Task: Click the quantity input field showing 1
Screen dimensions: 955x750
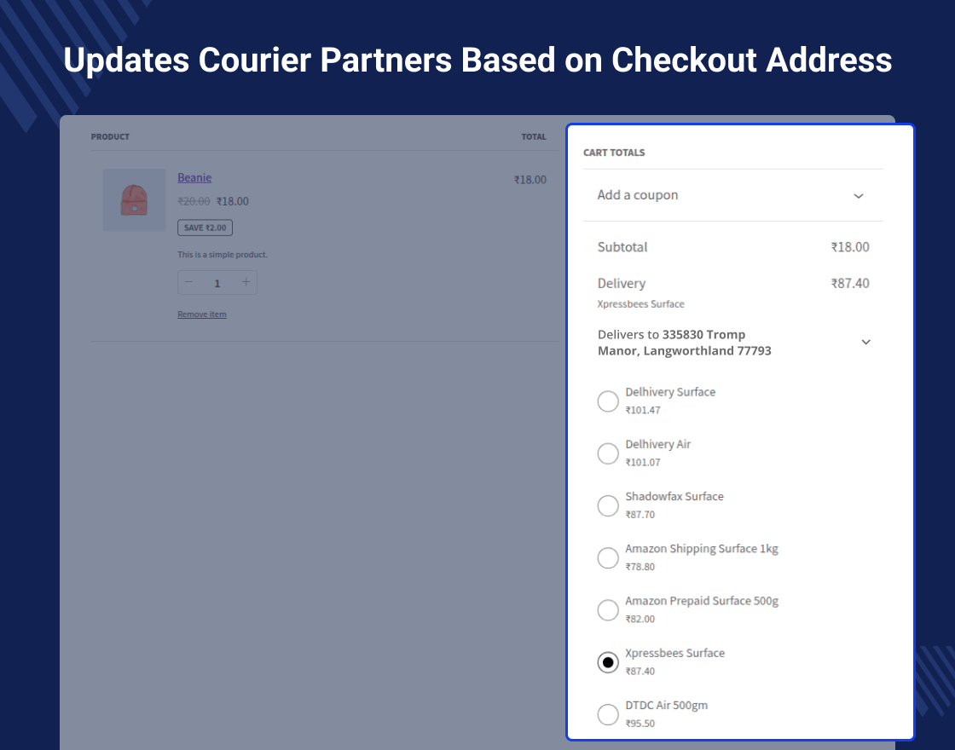Action: (217, 284)
